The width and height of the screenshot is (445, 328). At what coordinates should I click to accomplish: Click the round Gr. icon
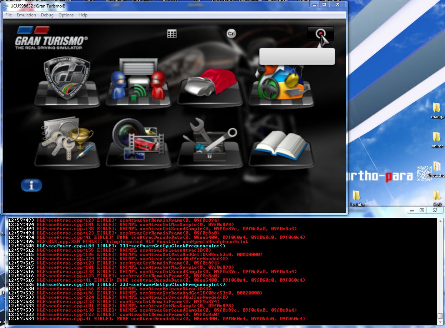coord(231,34)
